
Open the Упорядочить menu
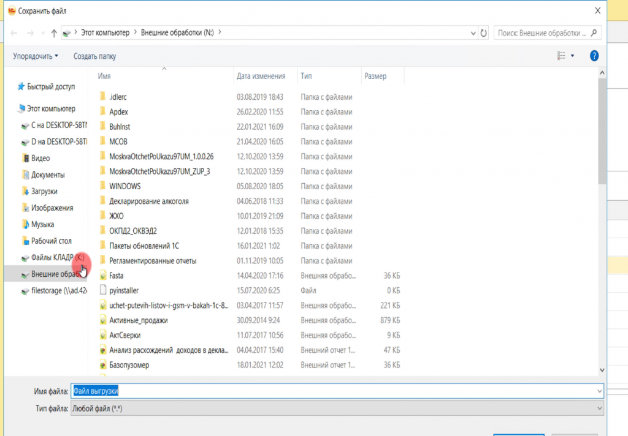[36, 56]
